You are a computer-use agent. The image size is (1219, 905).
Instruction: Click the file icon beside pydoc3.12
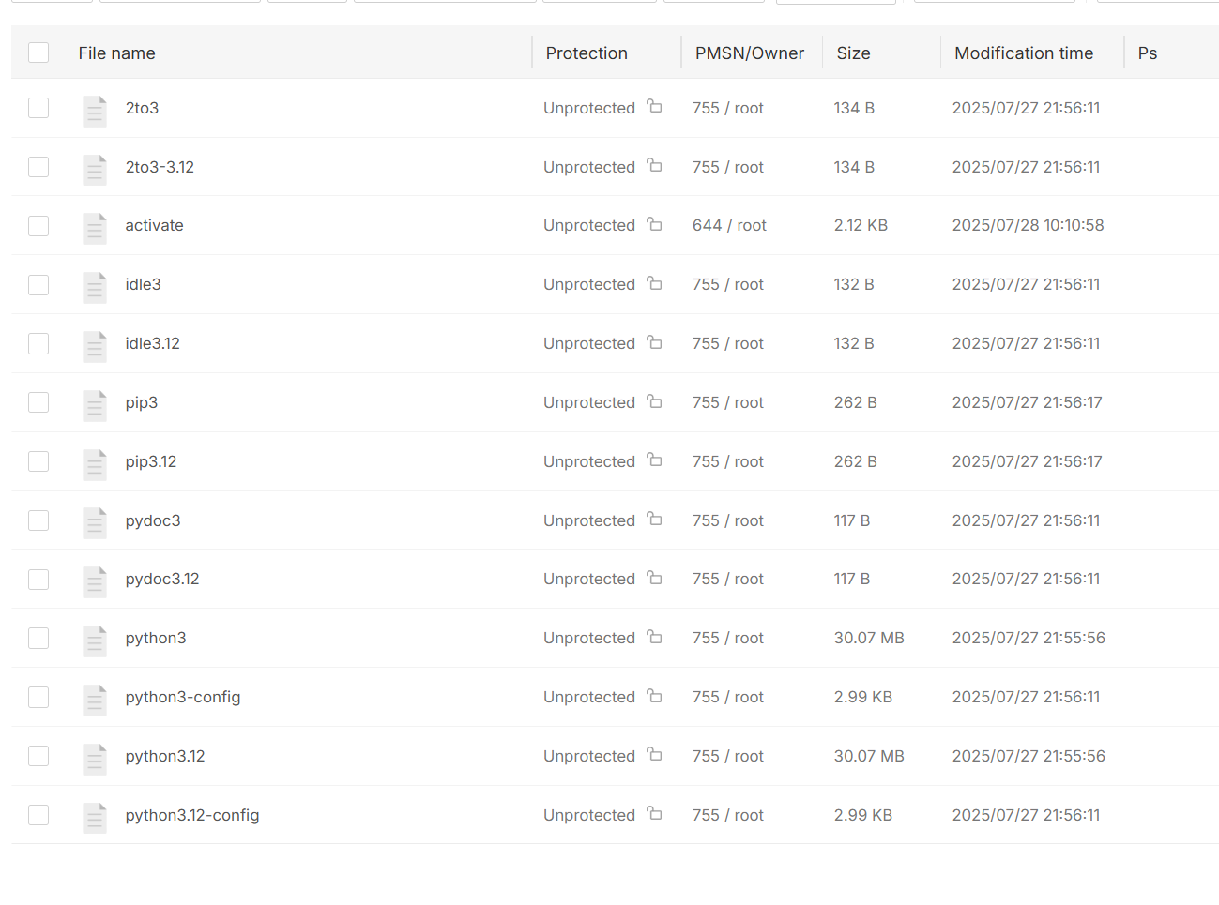95,581
